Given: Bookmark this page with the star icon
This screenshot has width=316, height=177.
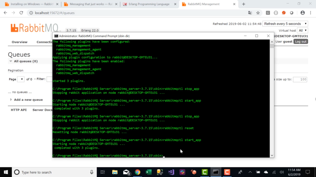Looking at the screenshot, I should pyautogui.click(x=258, y=13).
